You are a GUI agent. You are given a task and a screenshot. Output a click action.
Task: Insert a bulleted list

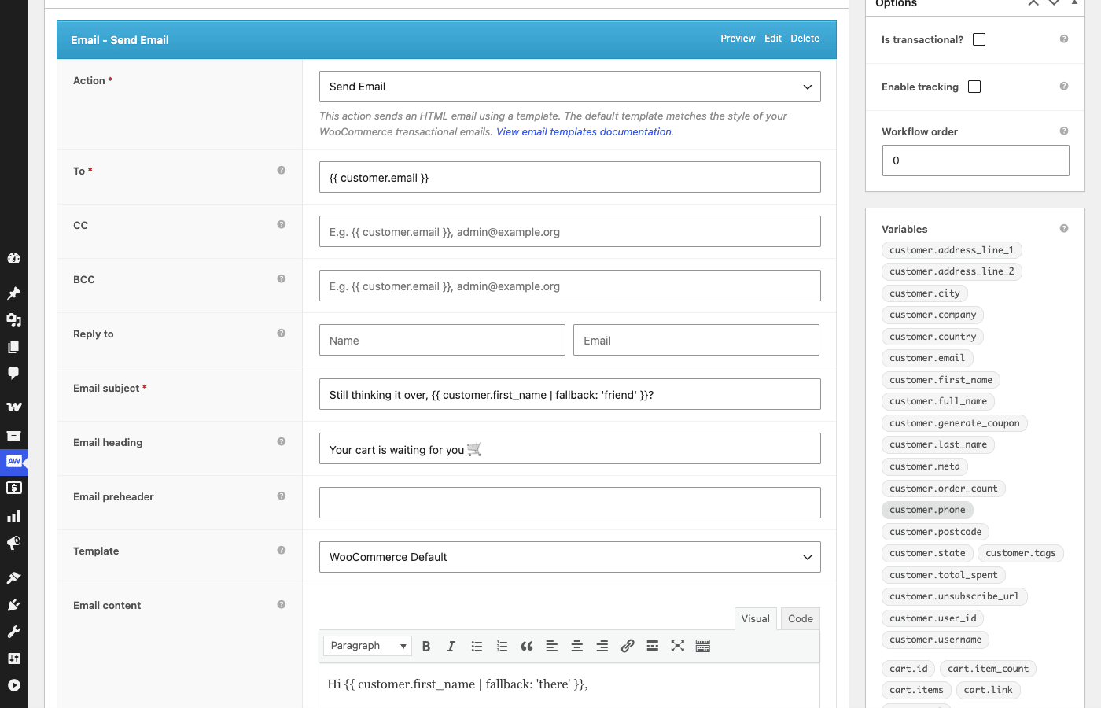pyautogui.click(x=477, y=646)
